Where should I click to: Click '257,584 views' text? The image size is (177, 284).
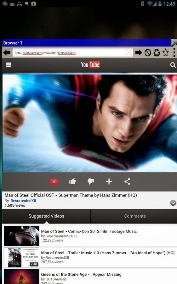click(x=52, y=262)
